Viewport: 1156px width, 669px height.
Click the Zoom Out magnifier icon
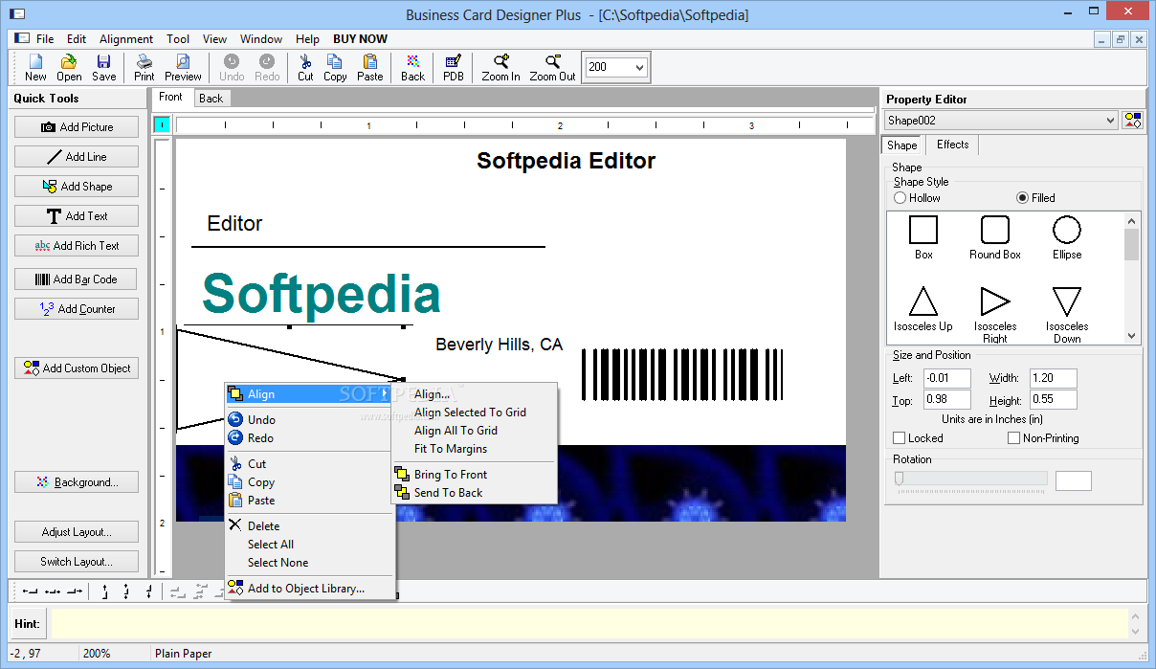552,68
